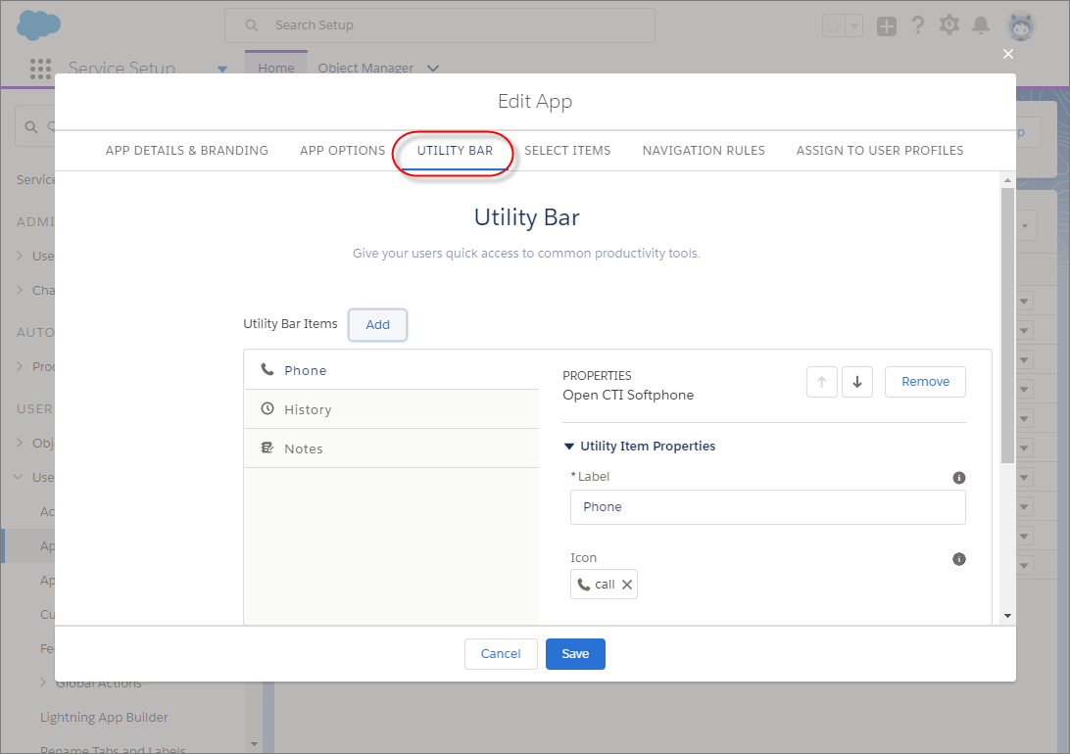Click the Label input field
The height and width of the screenshot is (754, 1070).
coord(767,507)
